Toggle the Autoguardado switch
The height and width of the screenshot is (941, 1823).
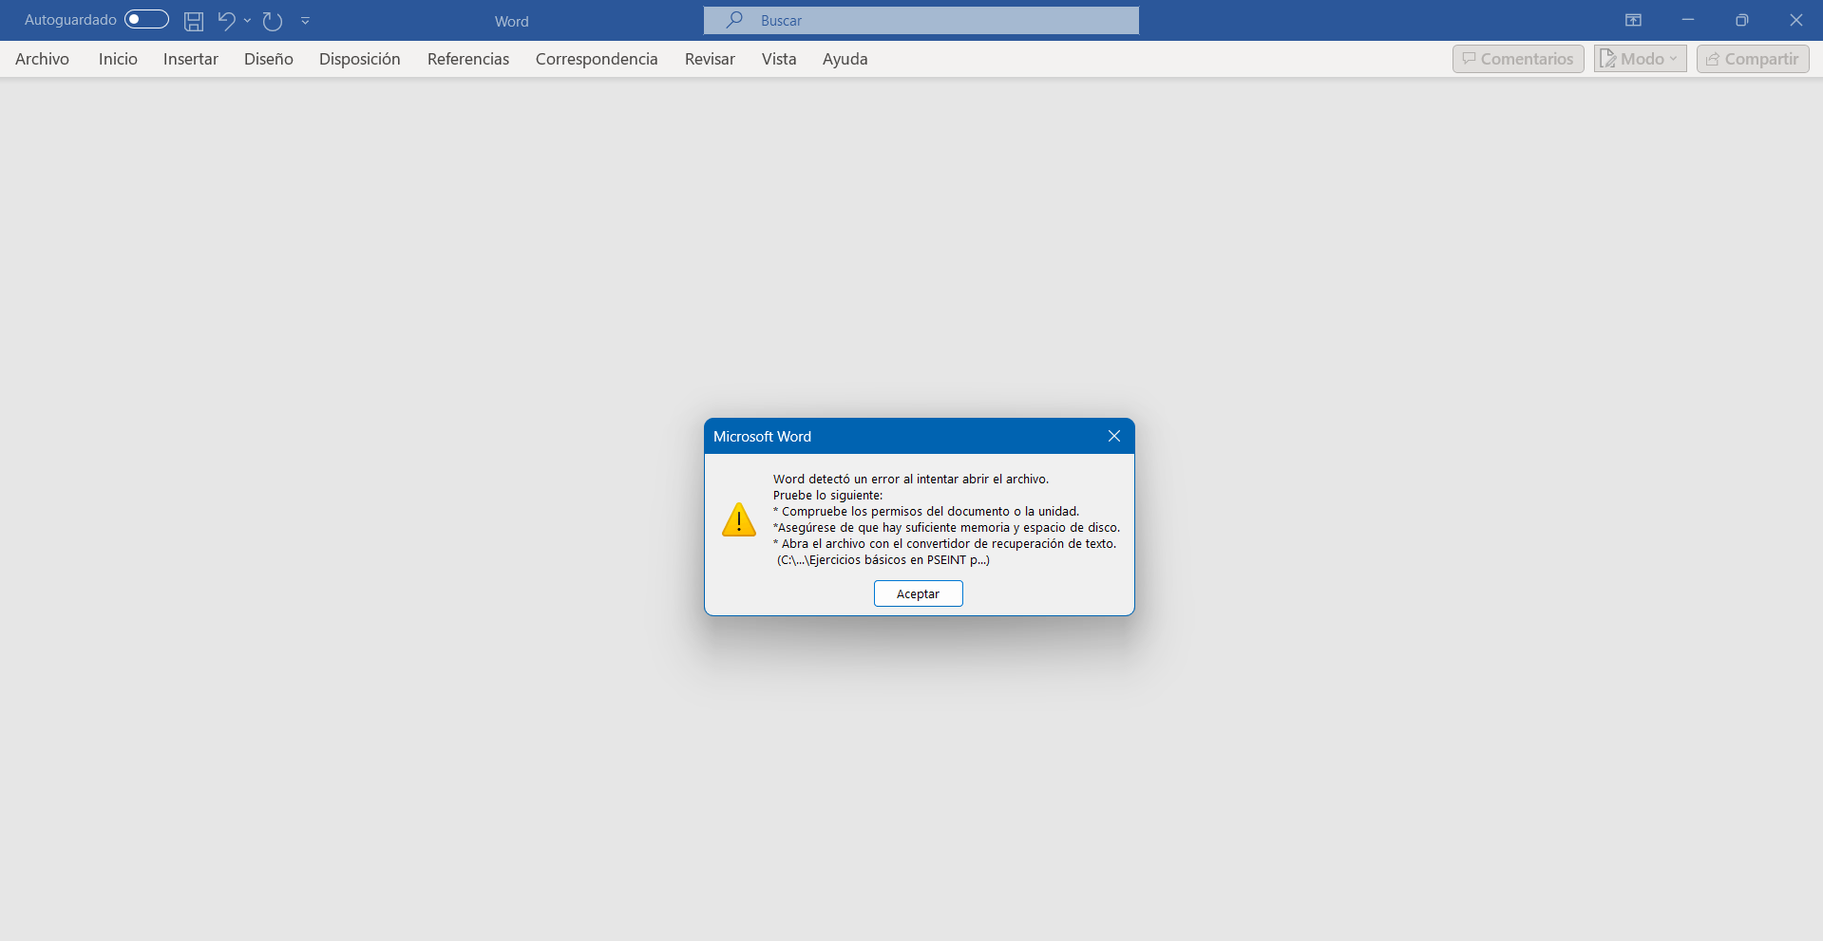tap(146, 20)
